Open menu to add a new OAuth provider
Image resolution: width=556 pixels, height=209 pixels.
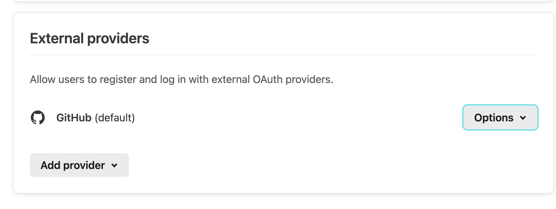coord(79,165)
